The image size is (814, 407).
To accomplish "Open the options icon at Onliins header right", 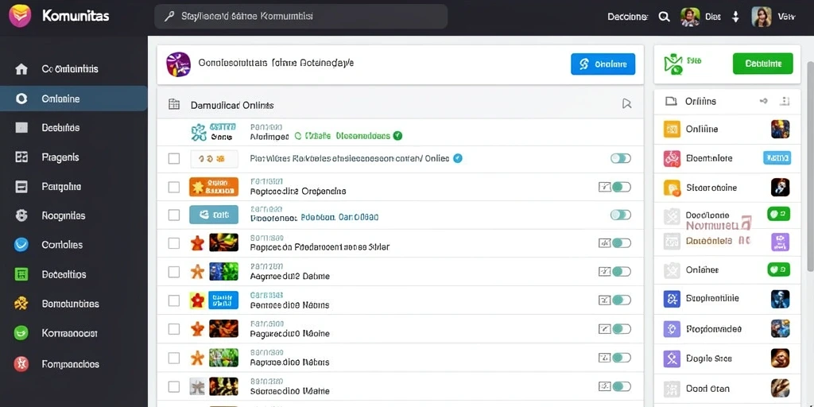I will (x=785, y=101).
